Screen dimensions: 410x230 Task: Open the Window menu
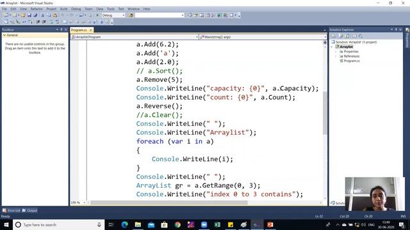pos(133,9)
